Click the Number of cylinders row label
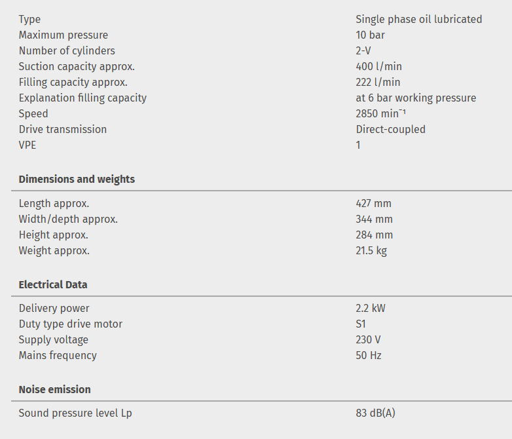The height and width of the screenshot is (439, 512). (x=67, y=50)
